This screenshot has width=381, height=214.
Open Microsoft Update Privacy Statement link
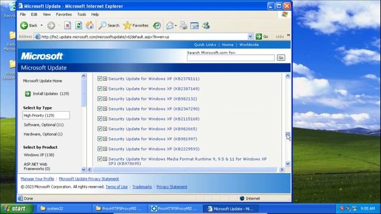[x=89, y=179]
